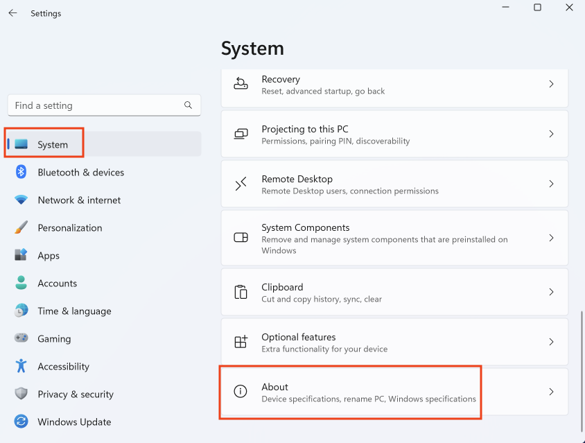Click the Accounts person icon
The image size is (585, 443).
tap(21, 283)
